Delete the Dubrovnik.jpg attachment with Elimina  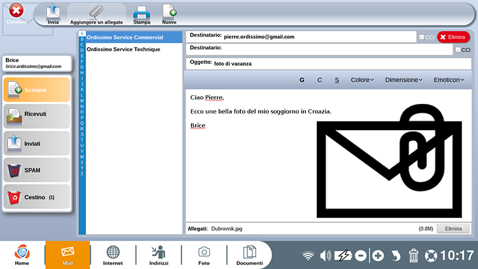click(453, 228)
